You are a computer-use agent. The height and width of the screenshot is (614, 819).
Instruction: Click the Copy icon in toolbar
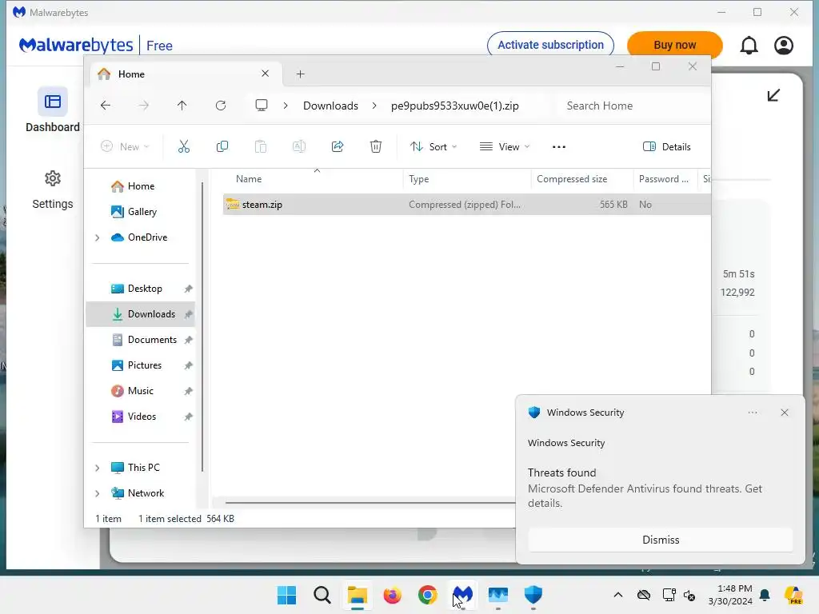[x=222, y=147]
